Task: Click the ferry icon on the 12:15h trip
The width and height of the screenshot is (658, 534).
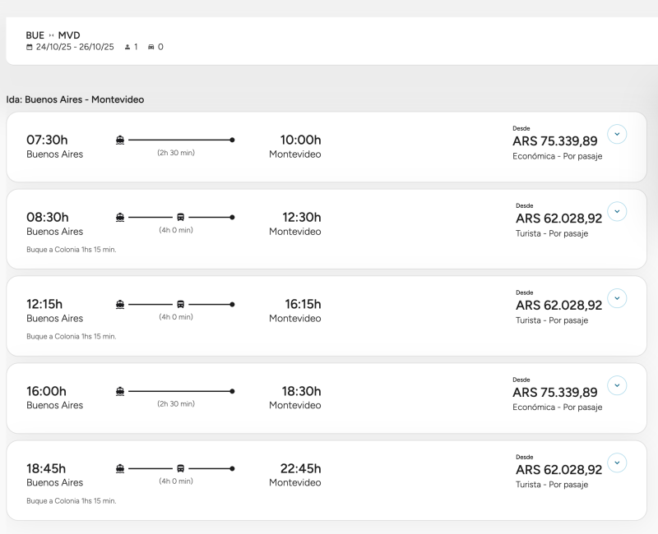Action: click(120, 304)
